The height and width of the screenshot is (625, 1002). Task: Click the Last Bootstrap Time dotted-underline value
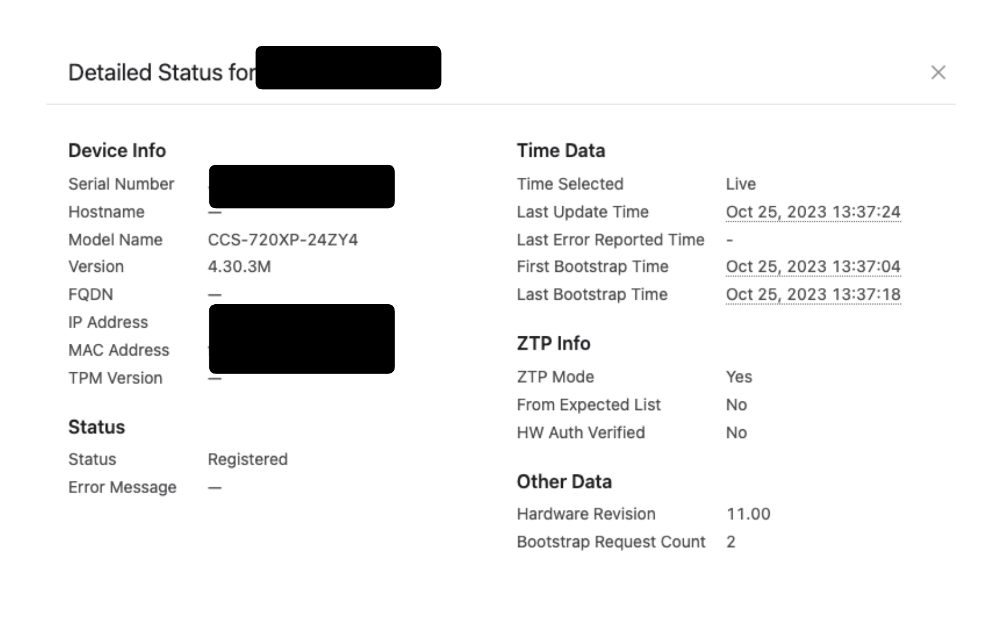click(x=813, y=294)
